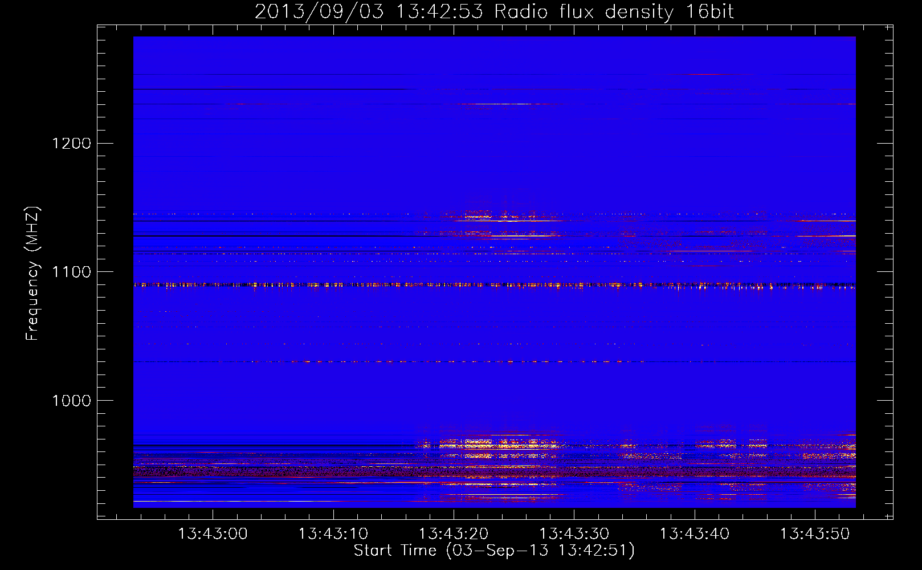Click the 13:43:00 time tick label

213,534
